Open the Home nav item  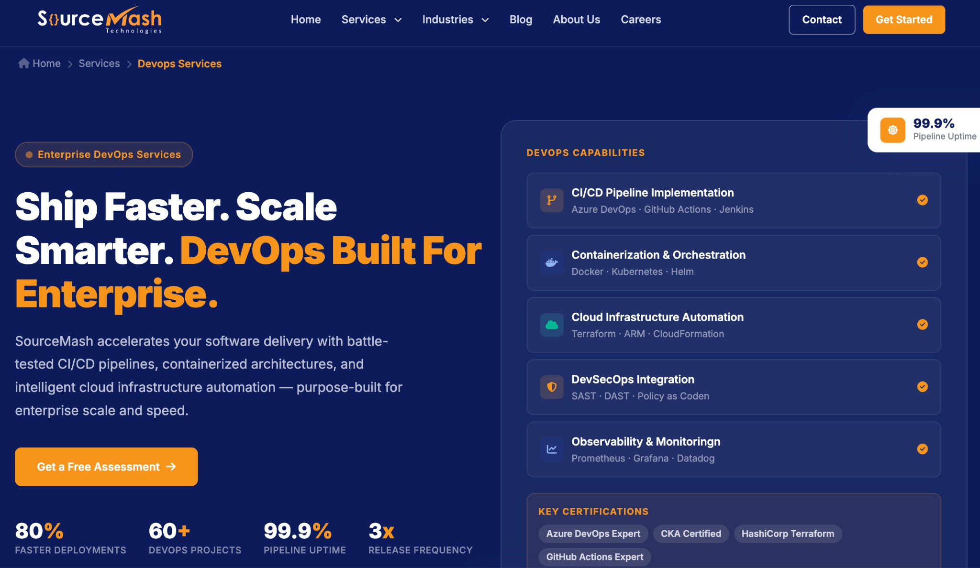click(x=306, y=20)
